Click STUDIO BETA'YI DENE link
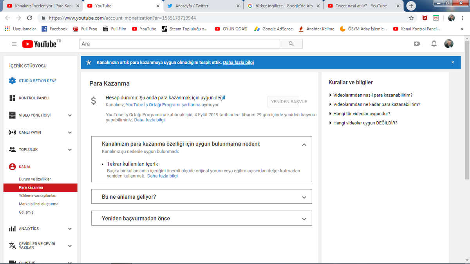The image size is (470, 264). pos(38,81)
